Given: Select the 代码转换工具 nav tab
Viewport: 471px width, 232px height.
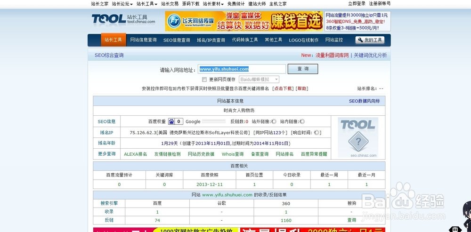Looking at the screenshot, I should 245,40.
